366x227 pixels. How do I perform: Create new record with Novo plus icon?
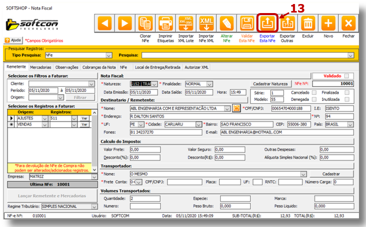[x=328, y=23]
